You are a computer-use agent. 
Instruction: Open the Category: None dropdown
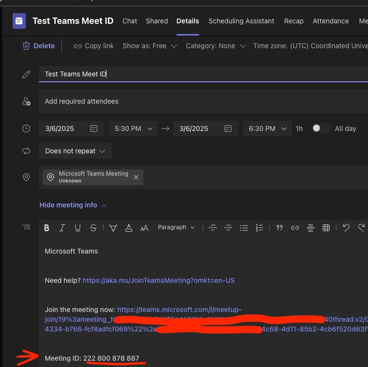click(216, 46)
